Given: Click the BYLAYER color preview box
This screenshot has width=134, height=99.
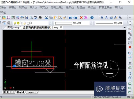Looking at the screenshot, I should [x=64, y=23].
